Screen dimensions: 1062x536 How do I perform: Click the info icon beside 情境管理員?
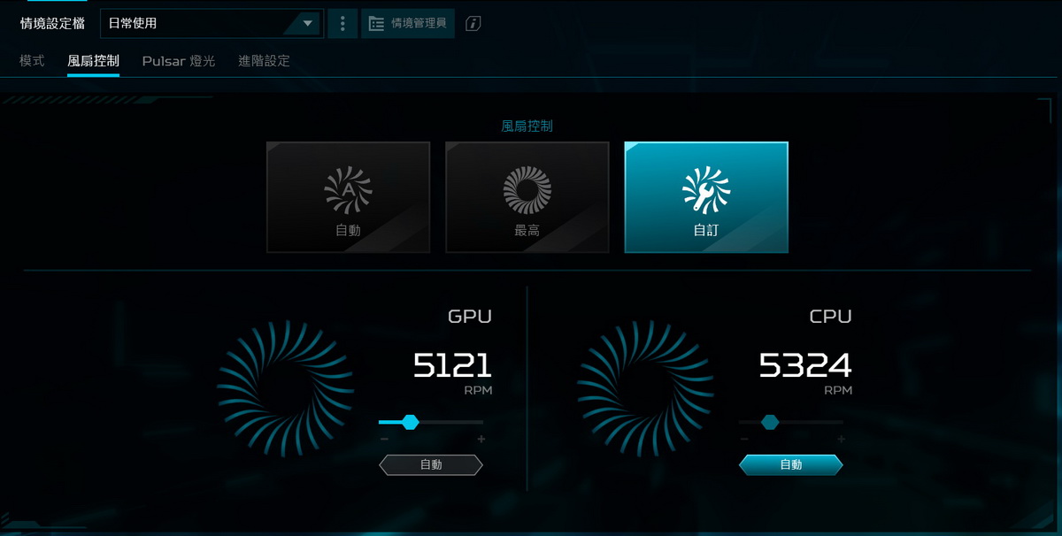tap(473, 24)
